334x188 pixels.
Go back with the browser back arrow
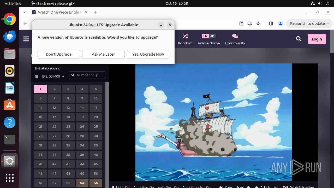(25, 23)
